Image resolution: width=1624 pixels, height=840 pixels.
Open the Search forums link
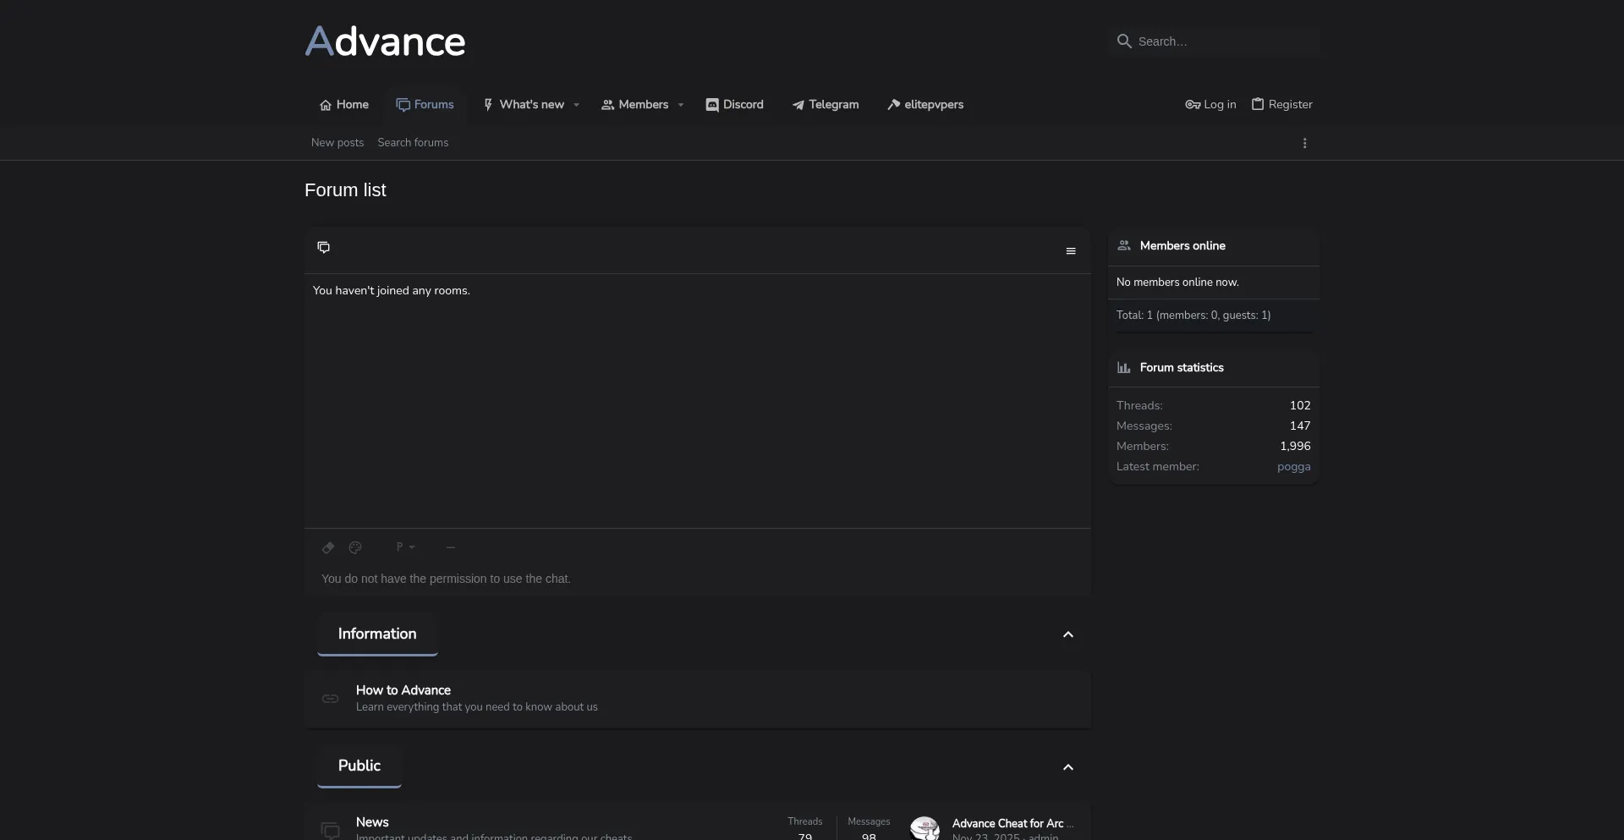[413, 143]
